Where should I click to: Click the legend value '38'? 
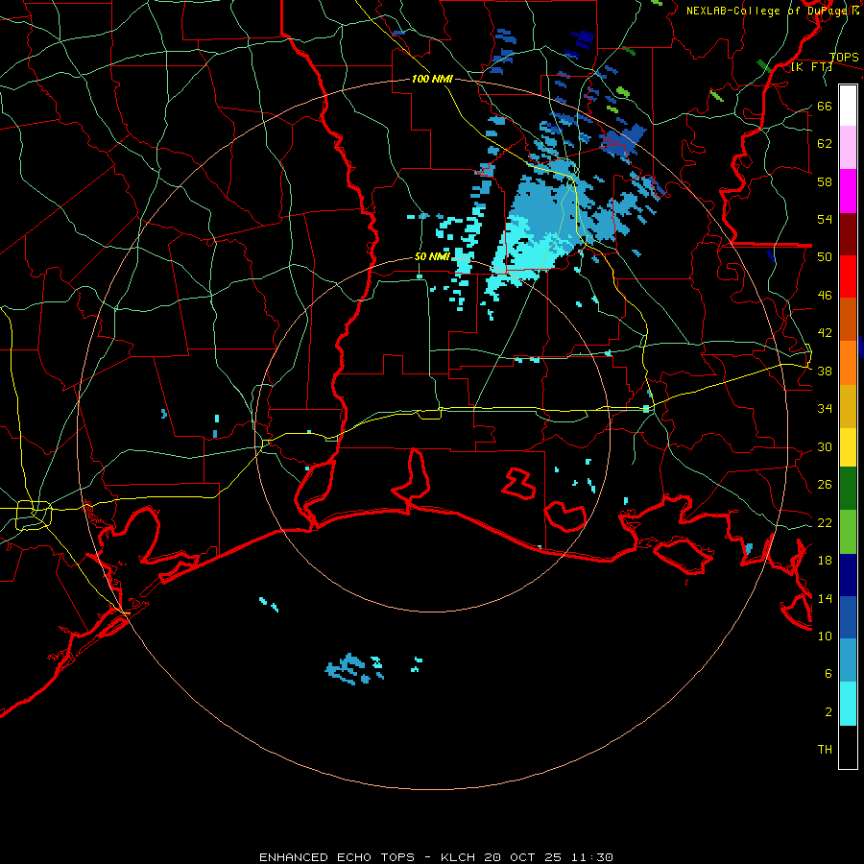point(825,372)
